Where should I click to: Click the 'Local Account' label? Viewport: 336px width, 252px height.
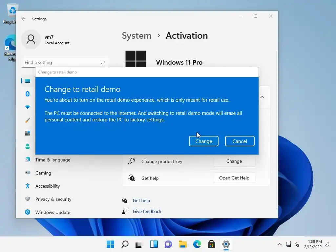pos(57,43)
